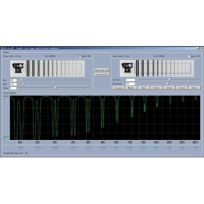Screen dimensions: 204x204
Task: Click the 'Accumulated image rows: 120' text
Action: click(15, 153)
